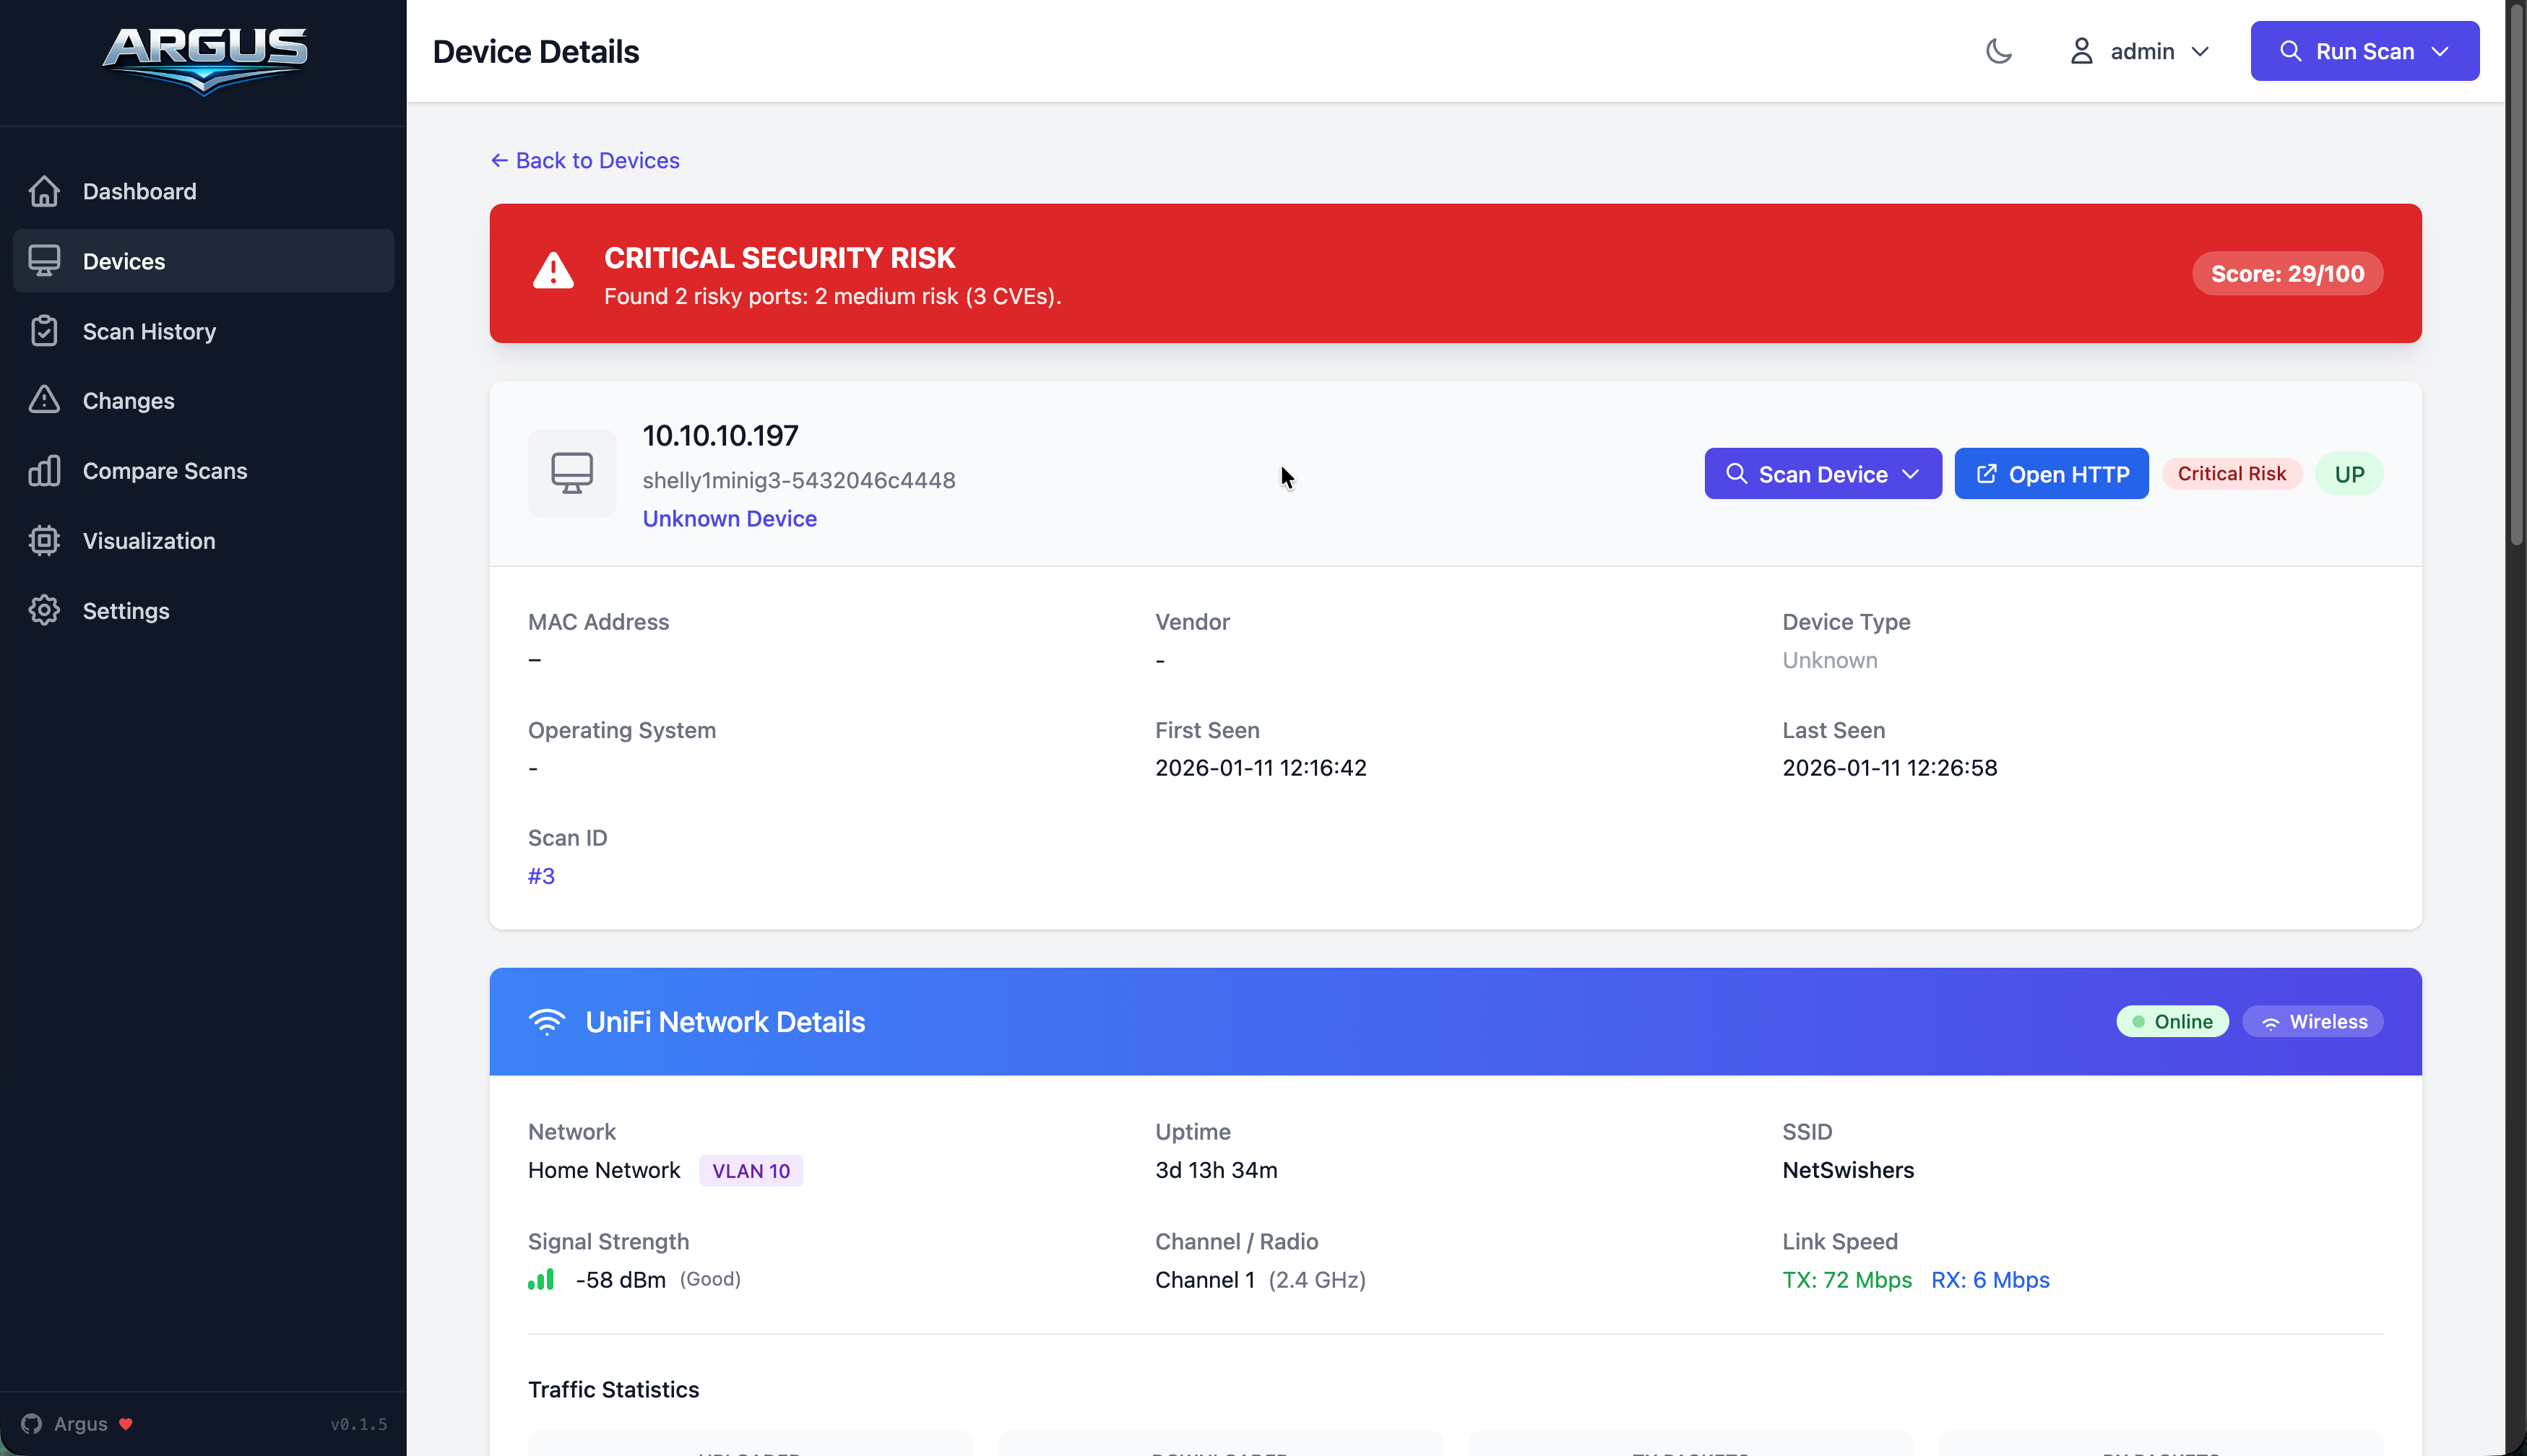Click the Open HTTP button
The image size is (2527, 1456).
pos(2051,474)
